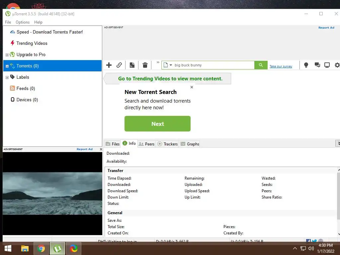
Task: Expand the Upgrade to Pro tree node
Action: 7,55
